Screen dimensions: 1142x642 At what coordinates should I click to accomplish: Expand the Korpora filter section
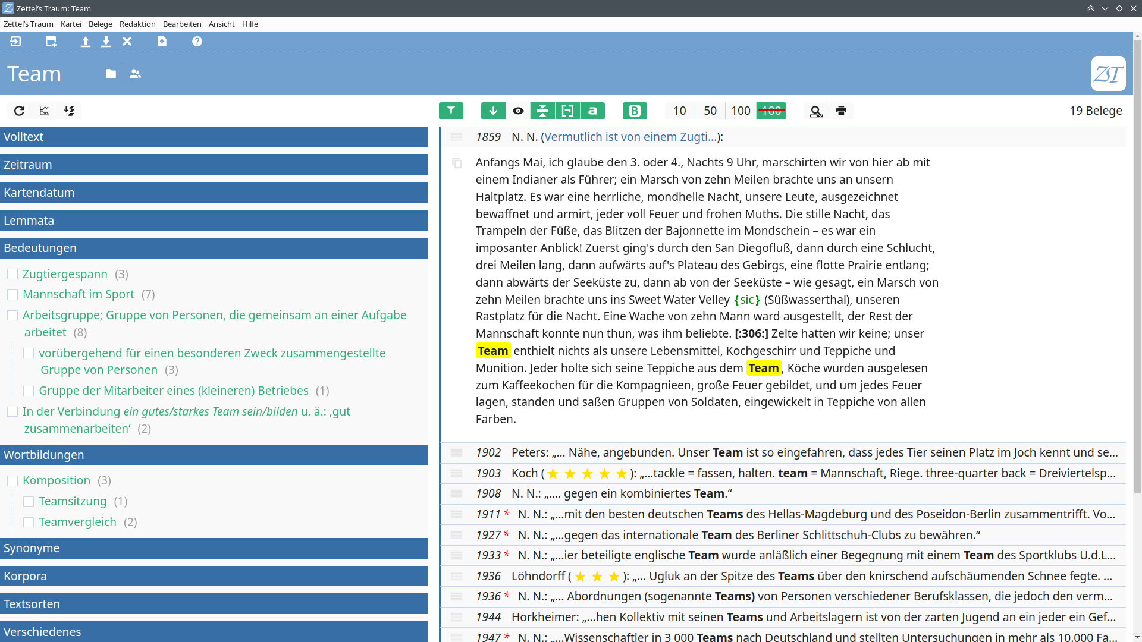click(x=214, y=576)
